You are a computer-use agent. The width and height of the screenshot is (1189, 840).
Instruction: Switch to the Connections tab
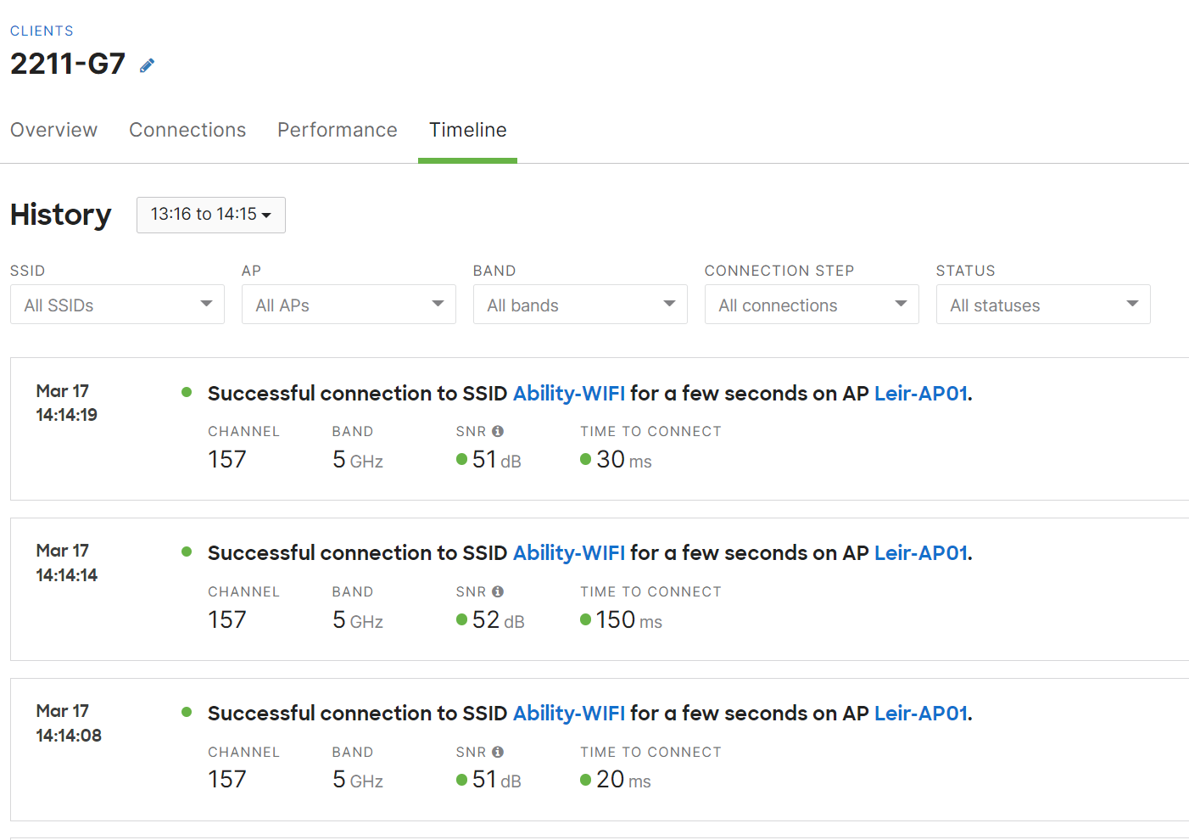click(187, 130)
